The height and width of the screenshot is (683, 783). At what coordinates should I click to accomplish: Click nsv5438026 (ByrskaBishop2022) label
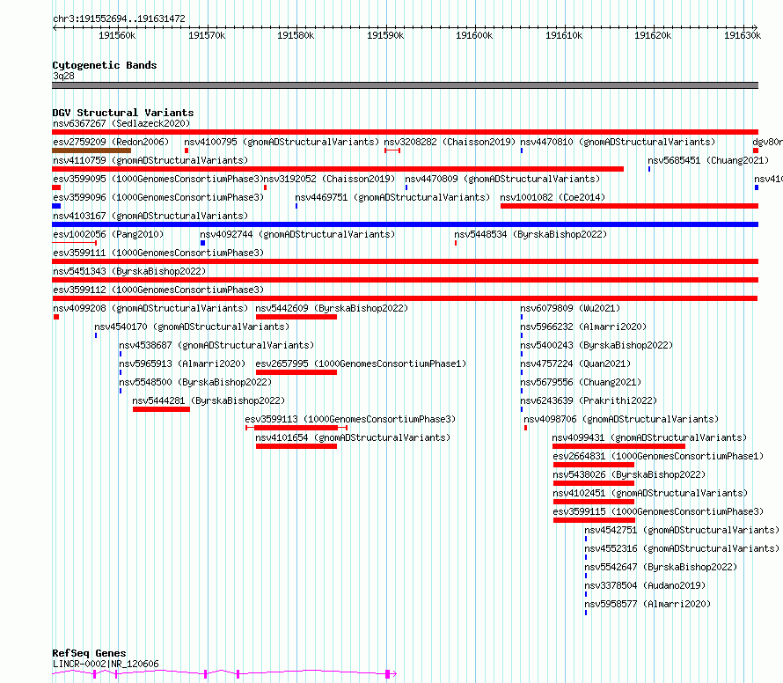pyautogui.click(x=629, y=474)
